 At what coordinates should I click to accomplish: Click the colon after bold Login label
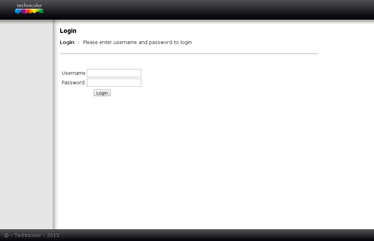[78, 43]
